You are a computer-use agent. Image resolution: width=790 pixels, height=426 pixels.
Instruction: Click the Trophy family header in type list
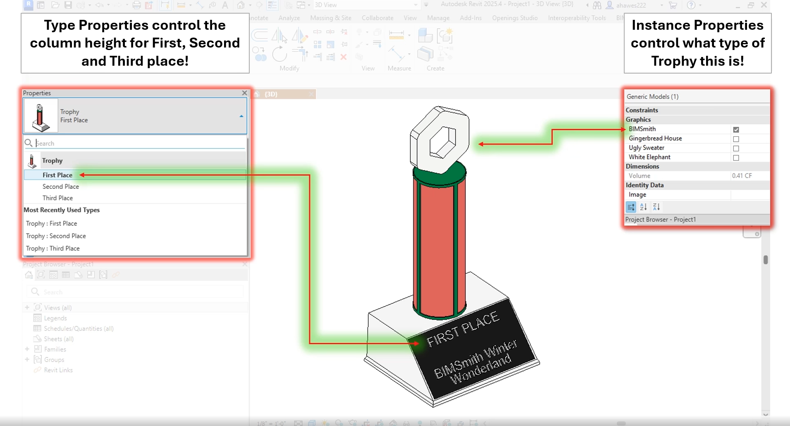pyautogui.click(x=135, y=160)
